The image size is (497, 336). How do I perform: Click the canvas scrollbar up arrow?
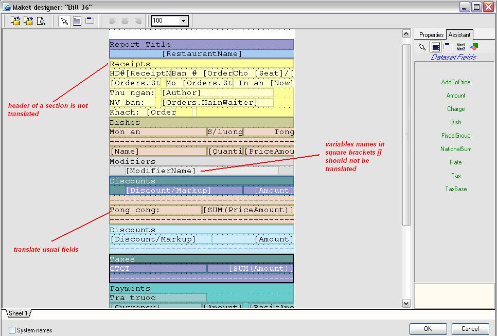click(406, 33)
